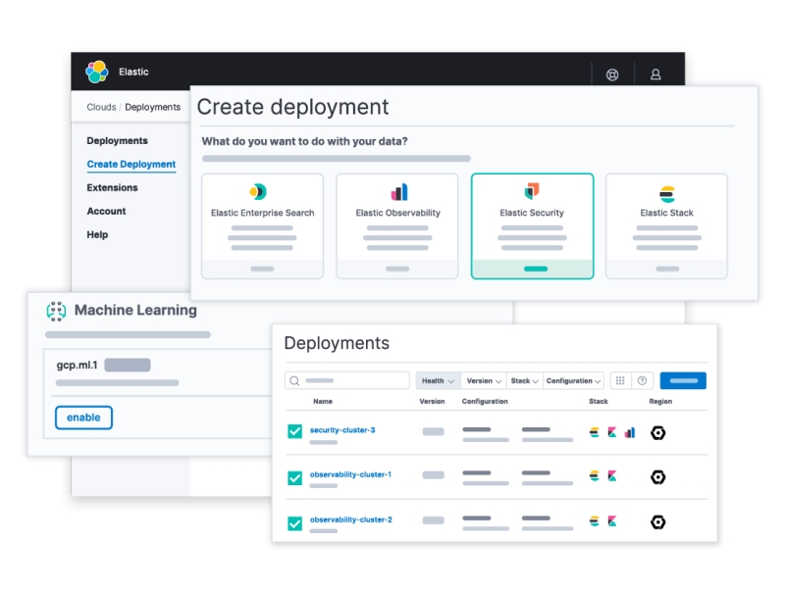Open the user account icon in header
785x593 pixels.
655,74
